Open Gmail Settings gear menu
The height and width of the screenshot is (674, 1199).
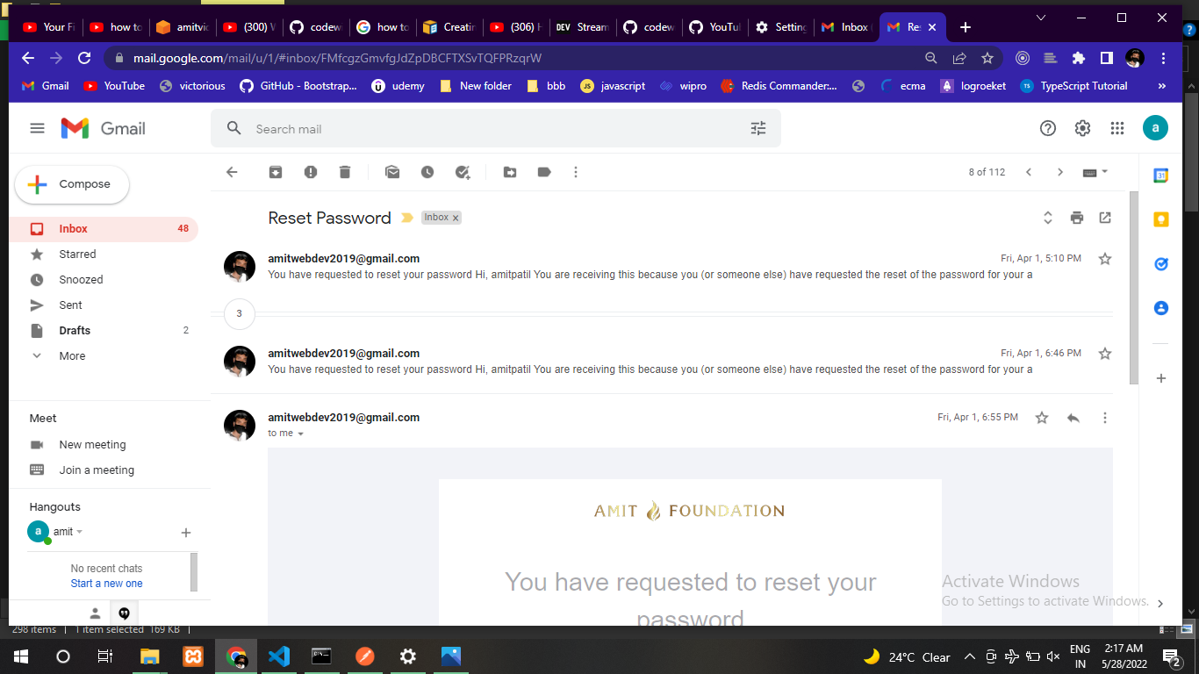click(x=1082, y=127)
